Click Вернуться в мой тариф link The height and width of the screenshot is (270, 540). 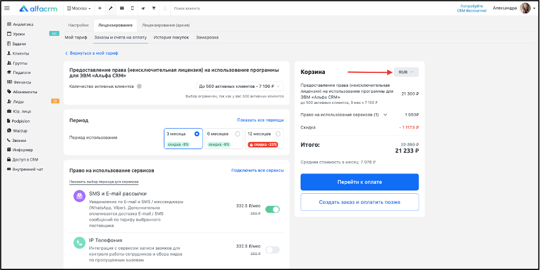92,54
